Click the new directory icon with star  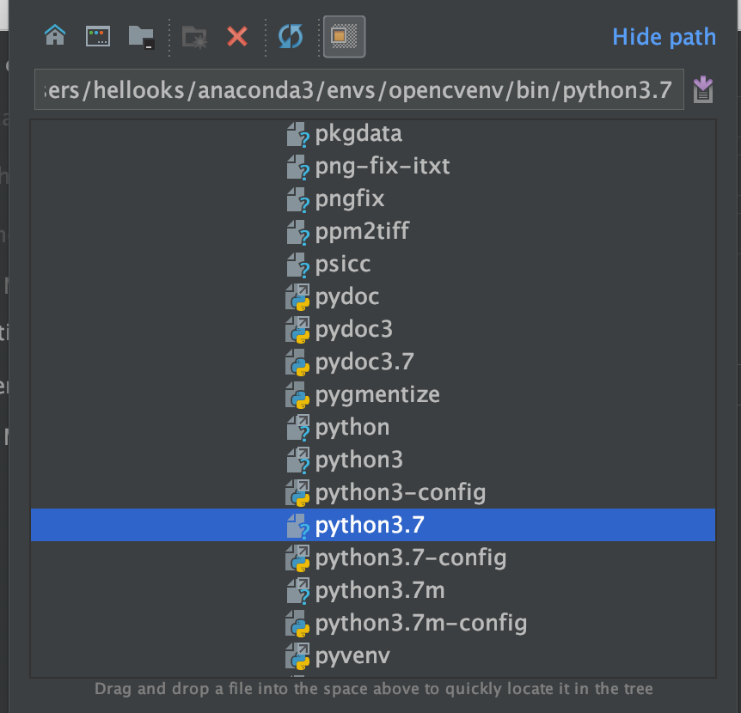pos(195,35)
